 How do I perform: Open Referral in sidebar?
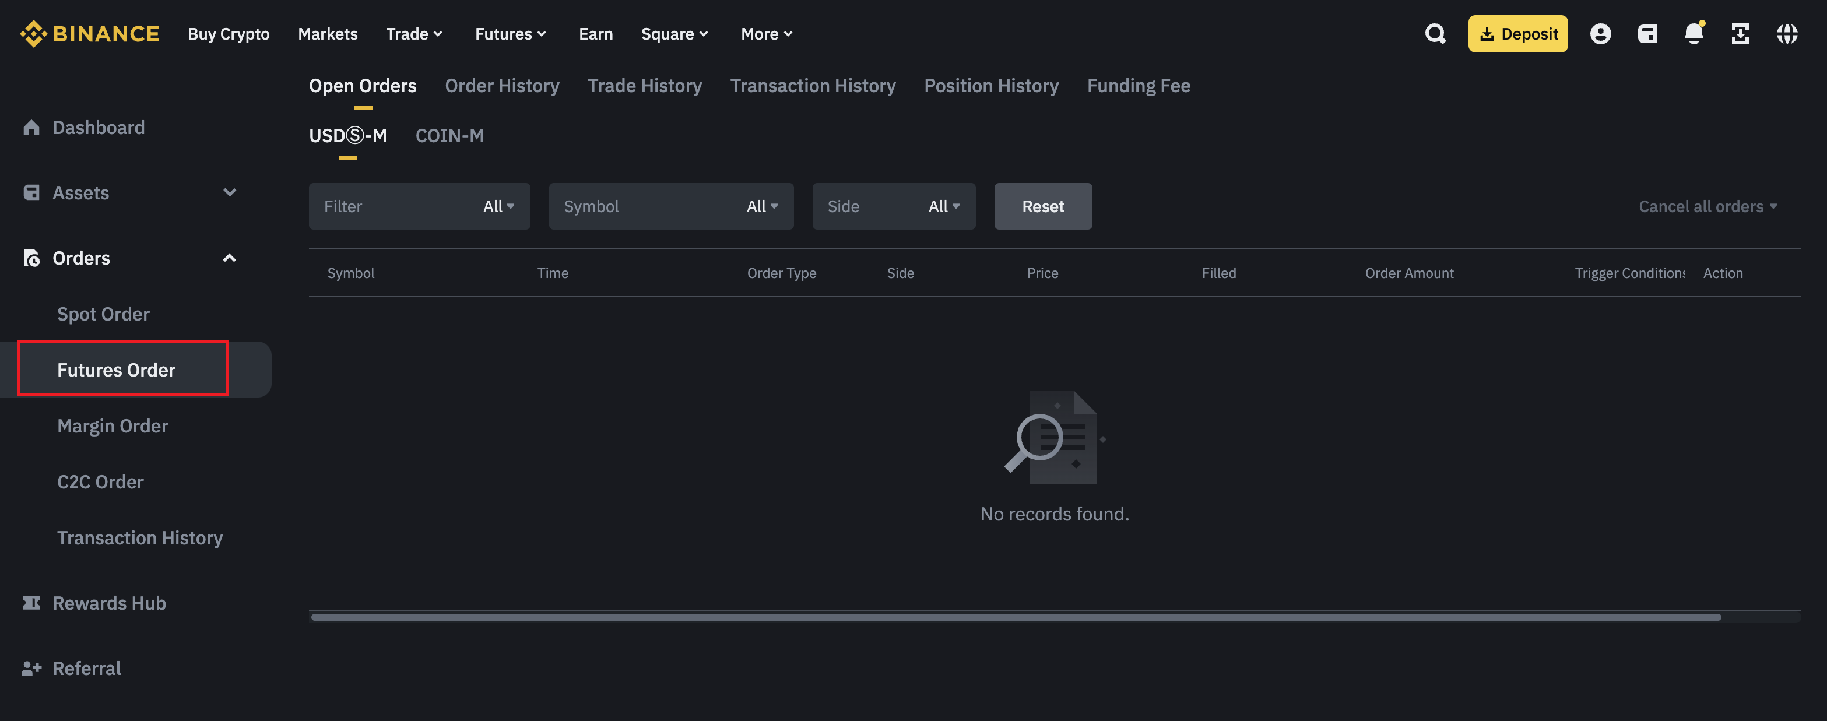coord(86,669)
